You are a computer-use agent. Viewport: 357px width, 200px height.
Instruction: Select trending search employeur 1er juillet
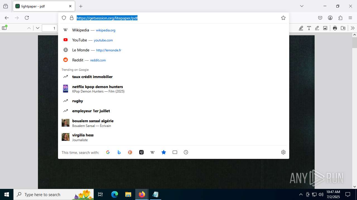point(173,111)
